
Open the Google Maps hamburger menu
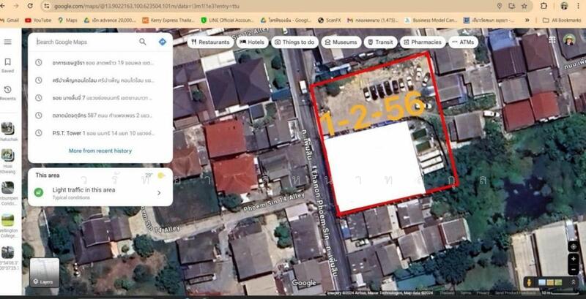click(x=7, y=42)
